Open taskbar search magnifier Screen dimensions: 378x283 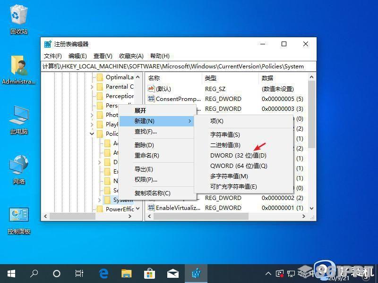[34, 274]
